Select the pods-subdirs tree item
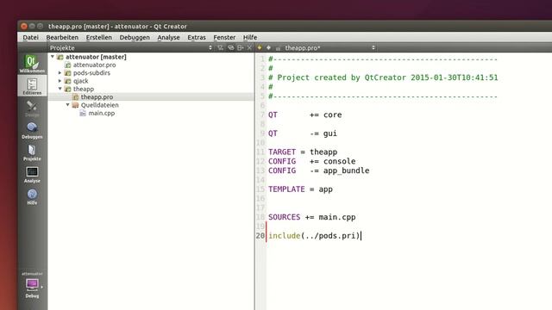The width and height of the screenshot is (552, 310). pyautogui.click(x=91, y=72)
